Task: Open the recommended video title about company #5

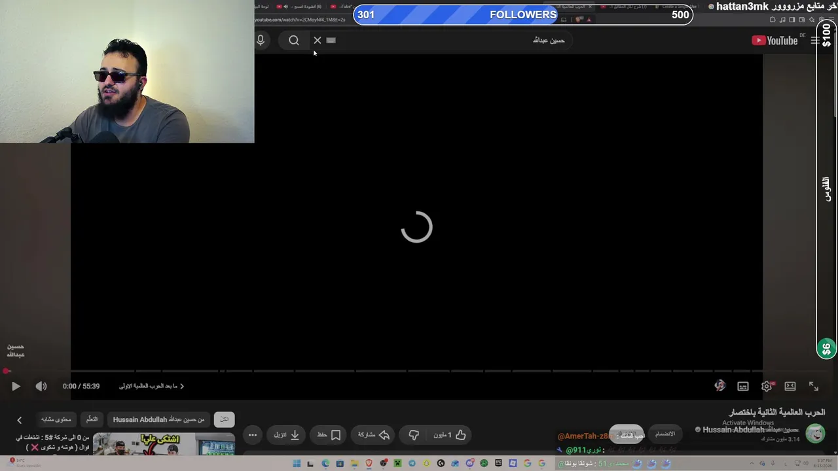Action: (x=52, y=442)
